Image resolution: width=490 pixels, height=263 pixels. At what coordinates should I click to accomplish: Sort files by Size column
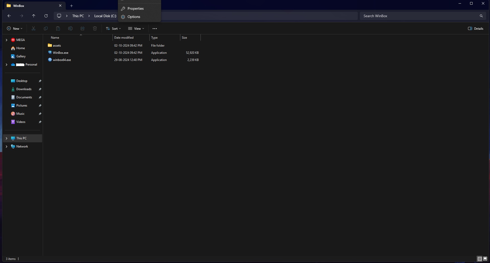(190, 38)
